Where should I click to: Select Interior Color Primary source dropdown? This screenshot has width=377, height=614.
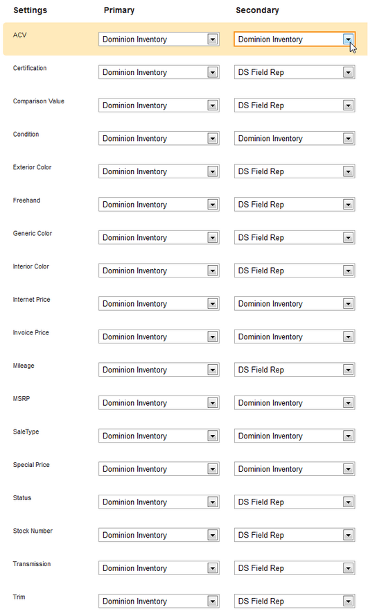pyautogui.click(x=159, y=271)
